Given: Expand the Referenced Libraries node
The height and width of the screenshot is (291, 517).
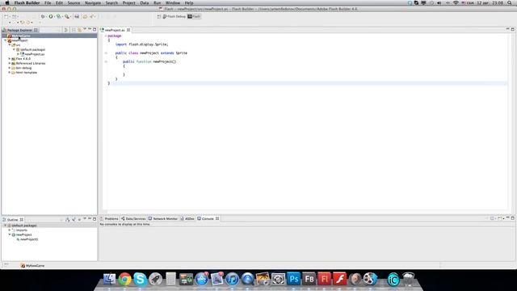Looking at the screenshot, I should click(x=10, y=63).
